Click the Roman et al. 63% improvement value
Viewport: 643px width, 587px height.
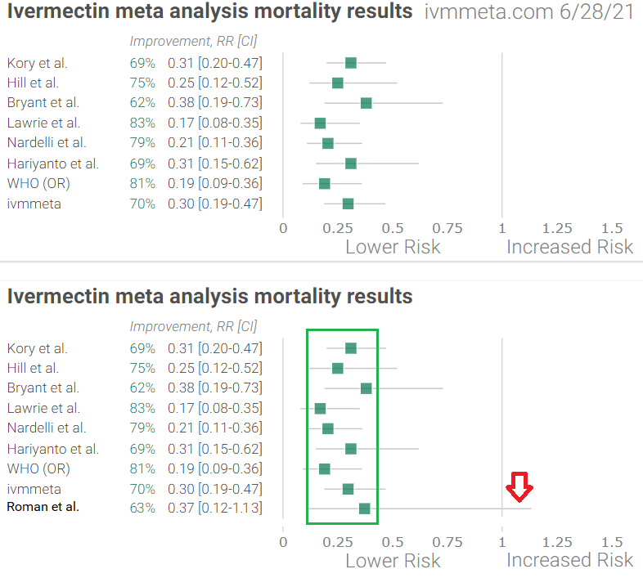142,509
